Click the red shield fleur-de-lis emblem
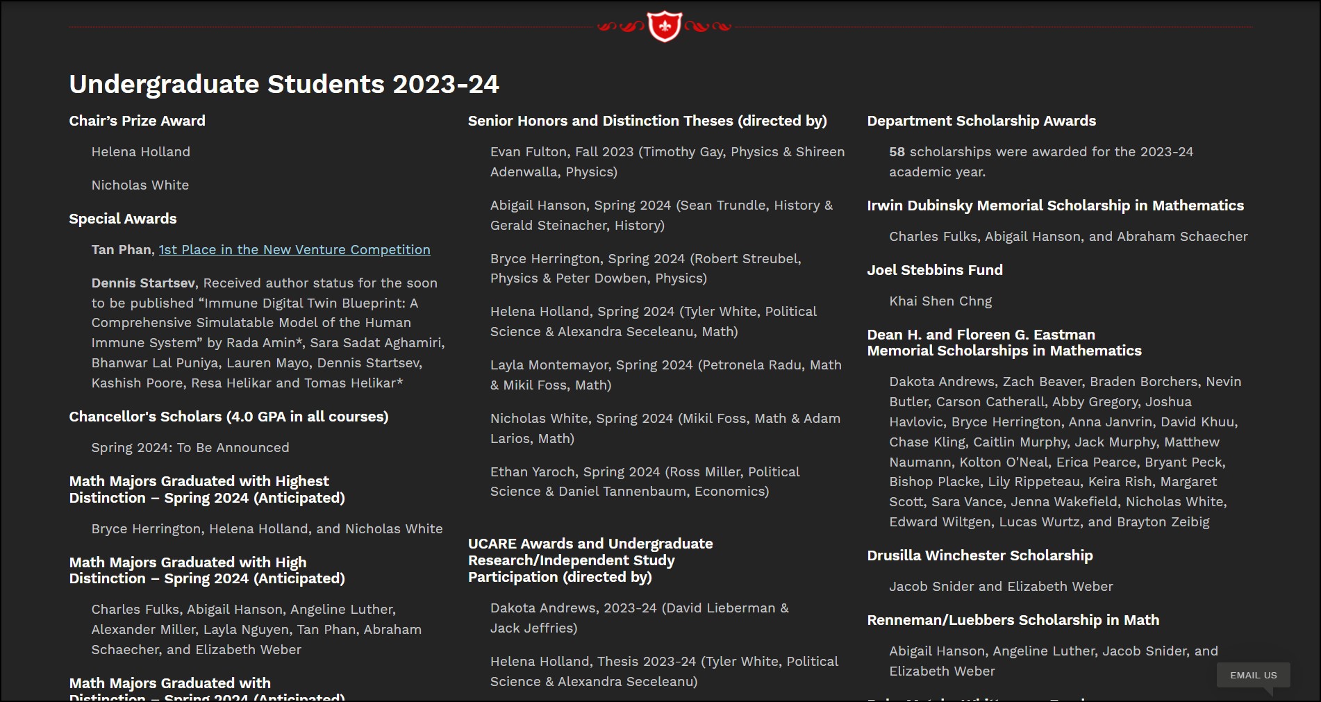The image size is (1321, 702). point(664,26)
